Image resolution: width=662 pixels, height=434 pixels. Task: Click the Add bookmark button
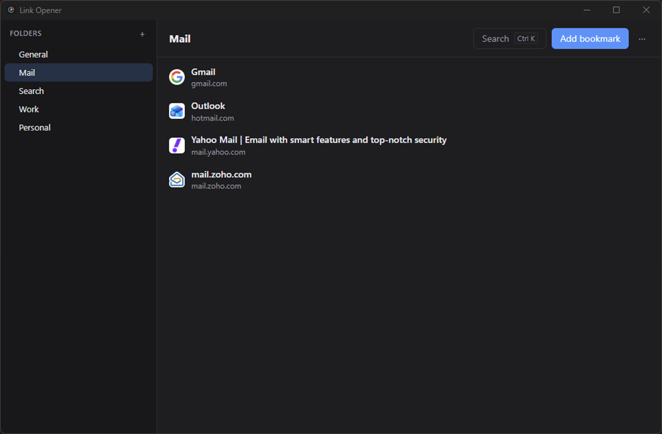[x=590, y=39]
